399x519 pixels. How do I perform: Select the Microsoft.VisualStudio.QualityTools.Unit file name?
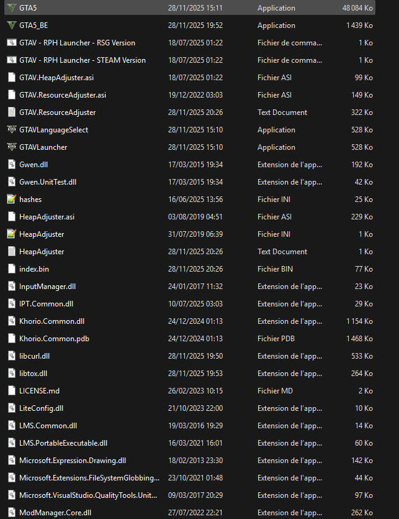click(x=88, y=495)
